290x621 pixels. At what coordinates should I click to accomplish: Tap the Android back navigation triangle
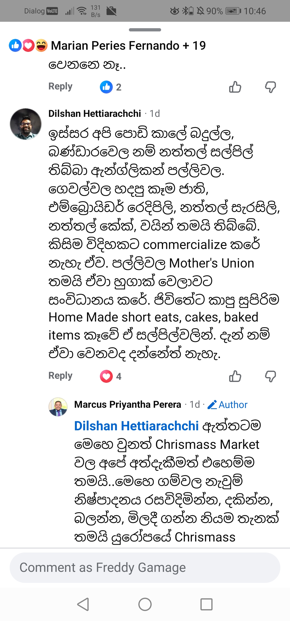[x=83, y=604]
